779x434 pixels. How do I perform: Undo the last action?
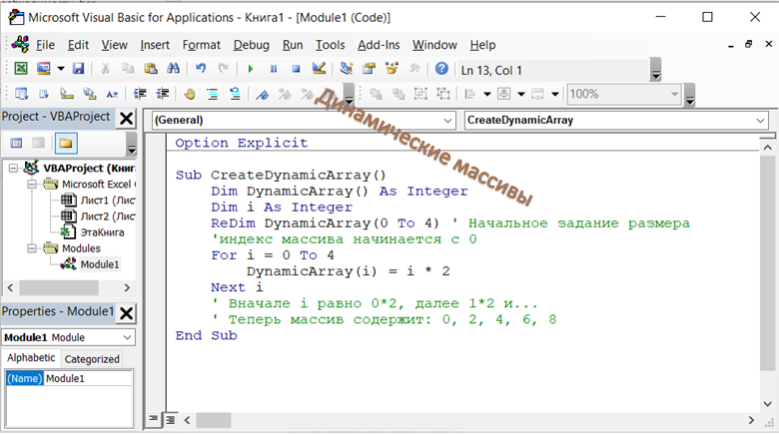[201, 69]
